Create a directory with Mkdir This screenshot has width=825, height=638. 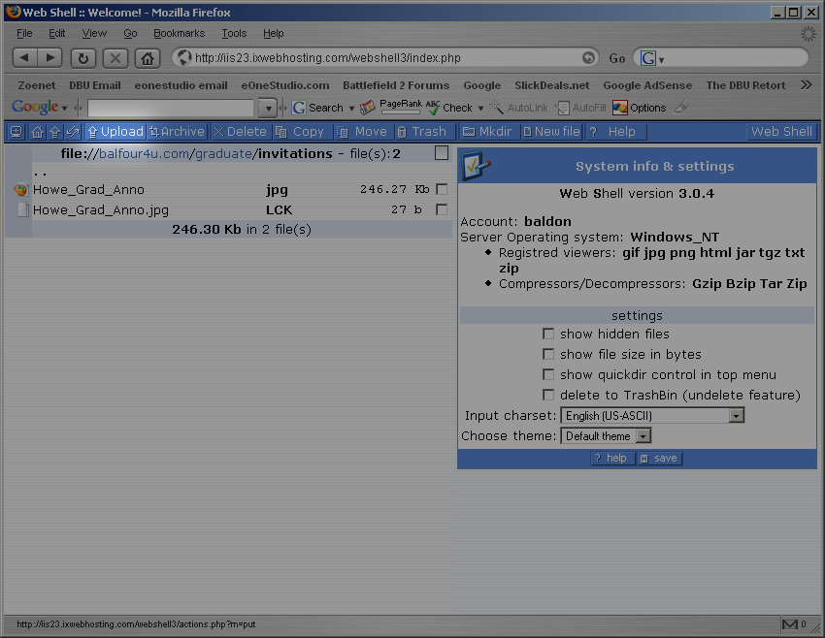click(487, 132)
